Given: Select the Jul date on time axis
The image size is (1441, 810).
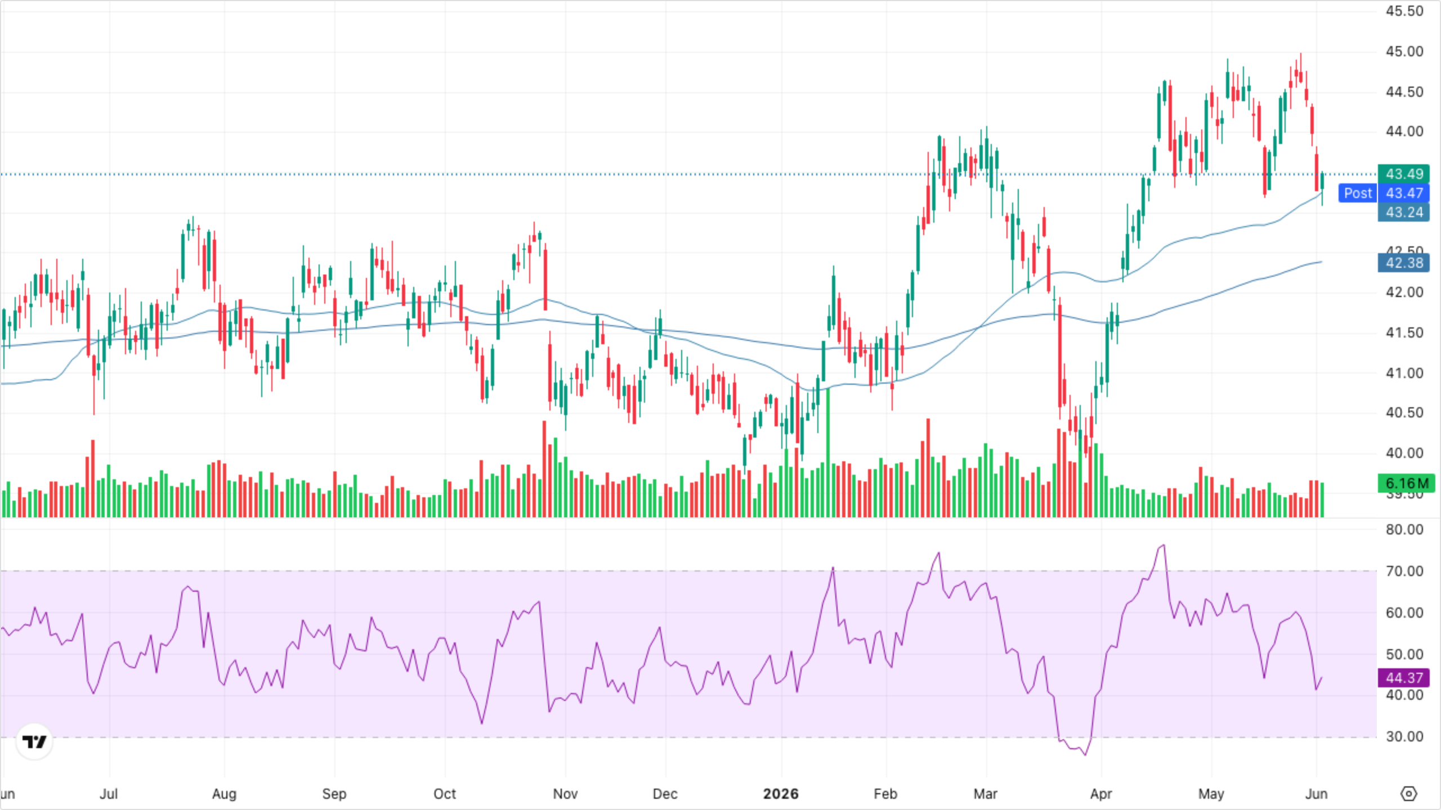Looking at the screenshot, I should click(109, 794).
